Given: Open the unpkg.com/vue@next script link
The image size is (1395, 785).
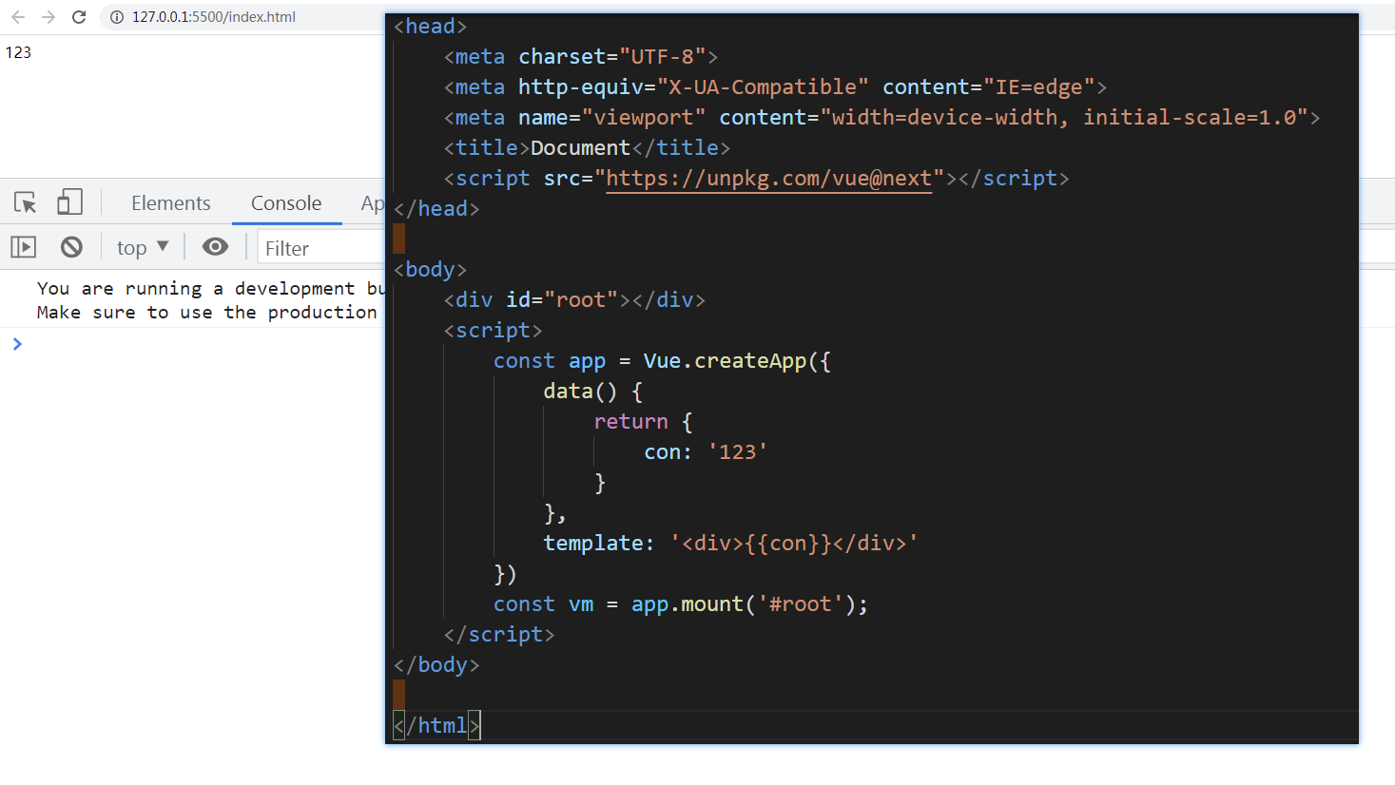Looking at the screenshot, I should pyautogui.click(x=768, y=179).
